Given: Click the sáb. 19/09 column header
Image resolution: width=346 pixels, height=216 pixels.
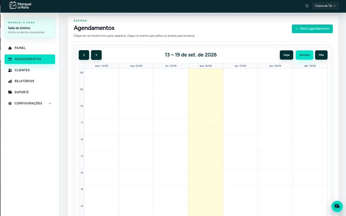Looking at the screenshot, I should (x=310, y=66).
